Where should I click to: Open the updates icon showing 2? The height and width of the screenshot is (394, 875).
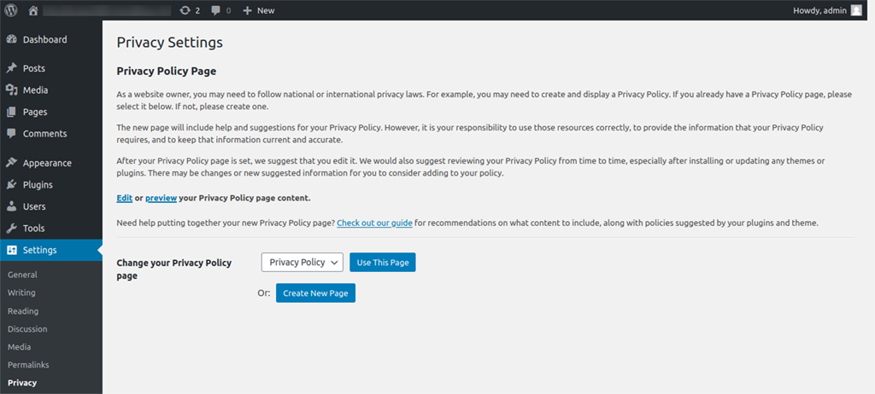(x=185, y=10)
